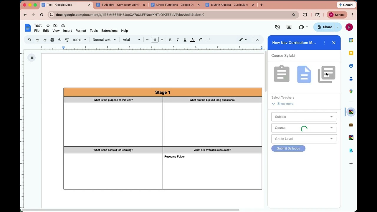Viewport: 377px width, 212px height.
Task: Undo the last edit
Action: coord(38,40)
